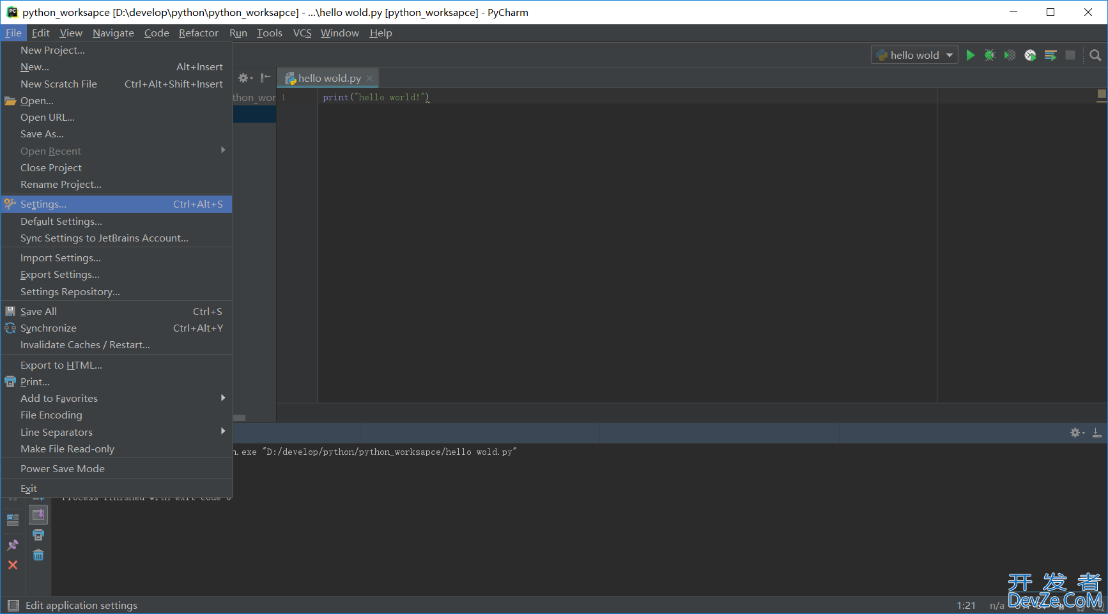
Task: Open the Run menu
Action: (238, 33)
